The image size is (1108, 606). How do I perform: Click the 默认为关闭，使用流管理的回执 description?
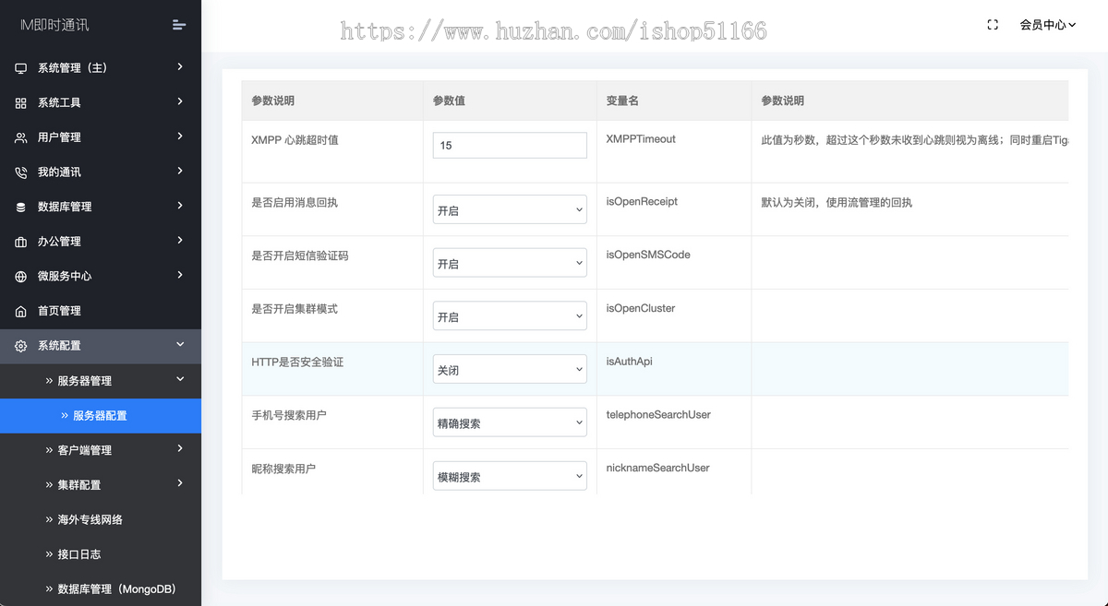[837, 202]
